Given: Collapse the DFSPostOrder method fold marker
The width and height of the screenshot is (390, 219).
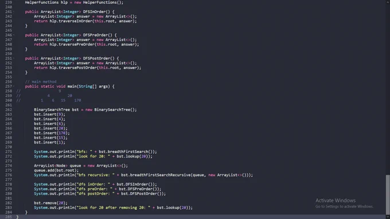Looking at the screenshot, I should point(14,58).
